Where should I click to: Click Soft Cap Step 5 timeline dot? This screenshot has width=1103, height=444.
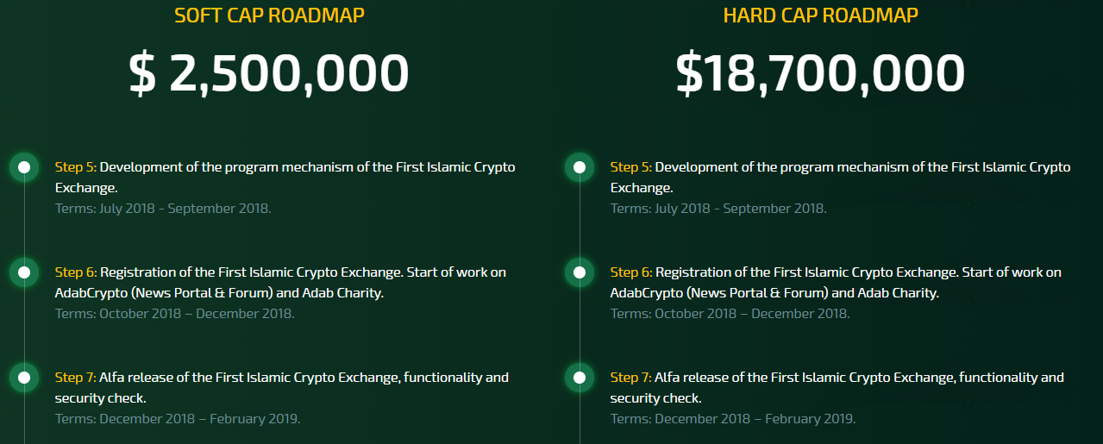coord(24,167)
